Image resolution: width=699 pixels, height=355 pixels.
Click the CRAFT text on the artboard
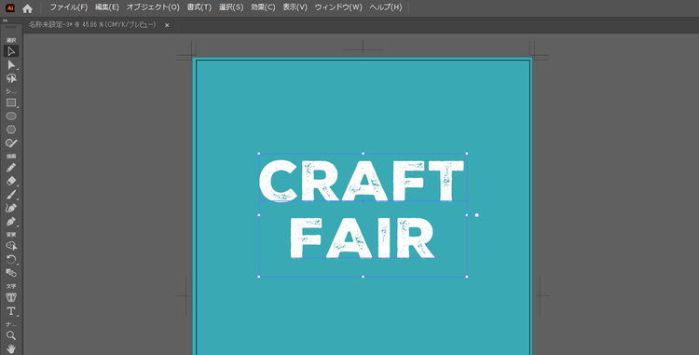pos(362,181)
